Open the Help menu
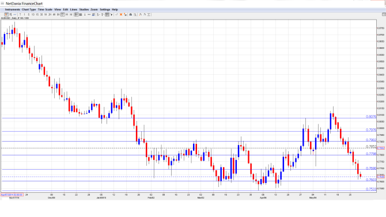 (x=115, y=9)
